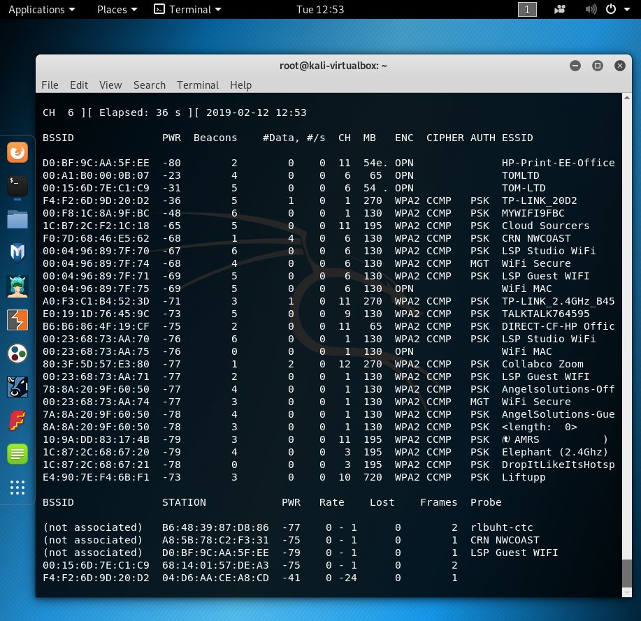Click the terminal scrollbar down arrow
Image resolution: width=641 pixels, height=621 pixels.
pos(627,592)
